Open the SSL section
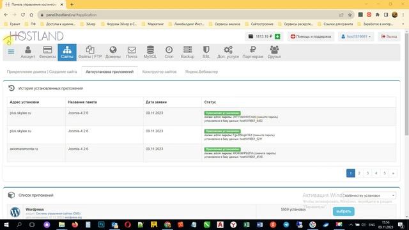The width and height of the screenshot is (409, 230). coord(206,52)
